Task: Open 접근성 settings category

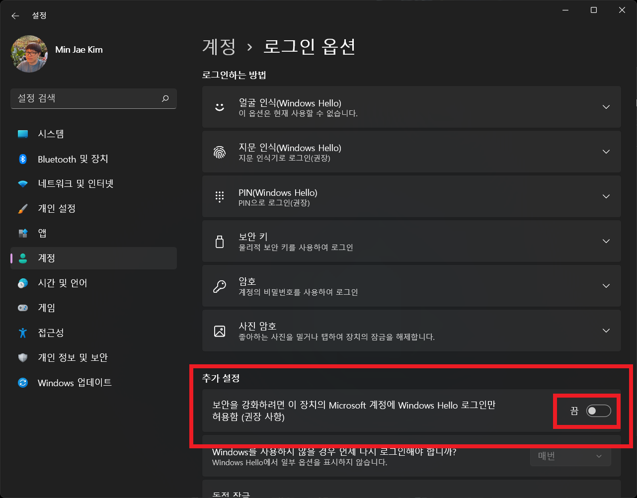Action: (x=93, y=332)
